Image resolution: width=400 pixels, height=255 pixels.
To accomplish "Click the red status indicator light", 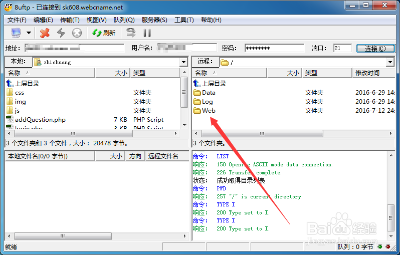I will point(388,246).
